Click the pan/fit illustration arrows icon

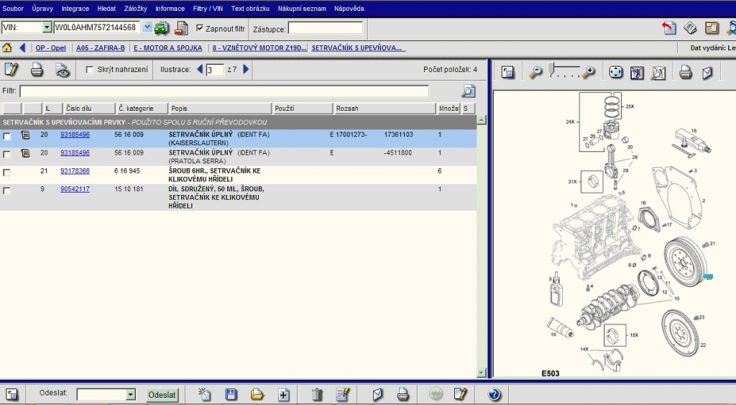[616, 73]
